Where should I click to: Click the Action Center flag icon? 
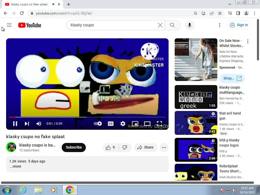pos(222,190)
